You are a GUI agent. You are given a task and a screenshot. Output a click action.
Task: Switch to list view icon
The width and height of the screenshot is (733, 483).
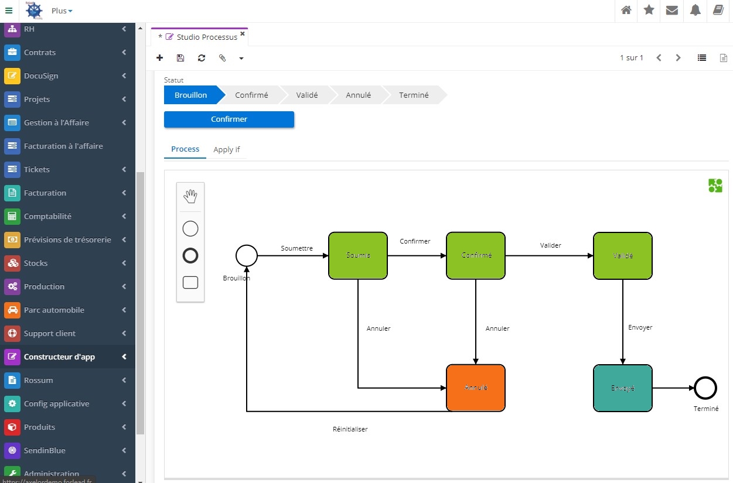point(701,58)
